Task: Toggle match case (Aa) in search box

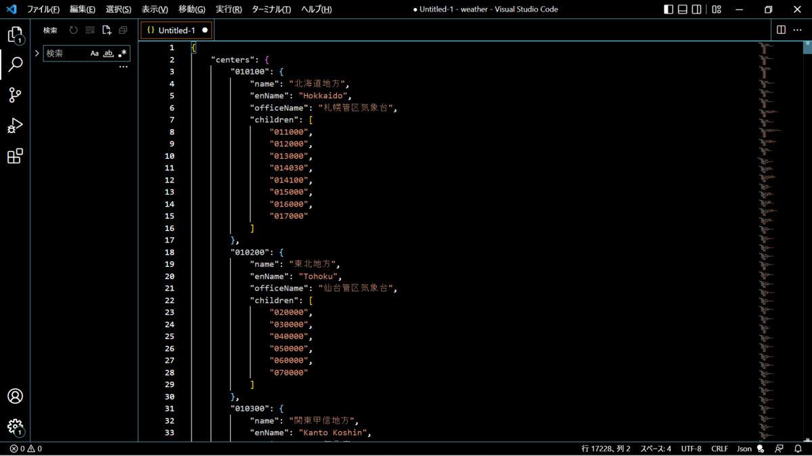Action: click(x=95, y=53)
